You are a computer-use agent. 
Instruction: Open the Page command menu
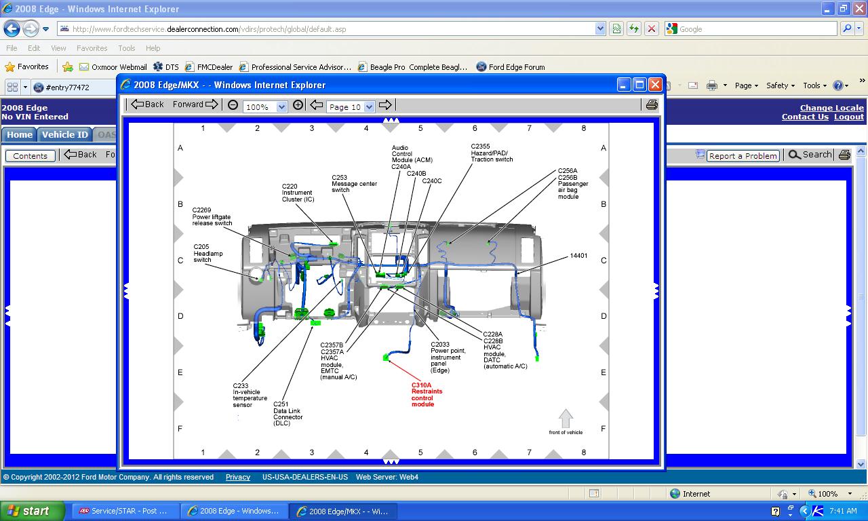(746, 85)
